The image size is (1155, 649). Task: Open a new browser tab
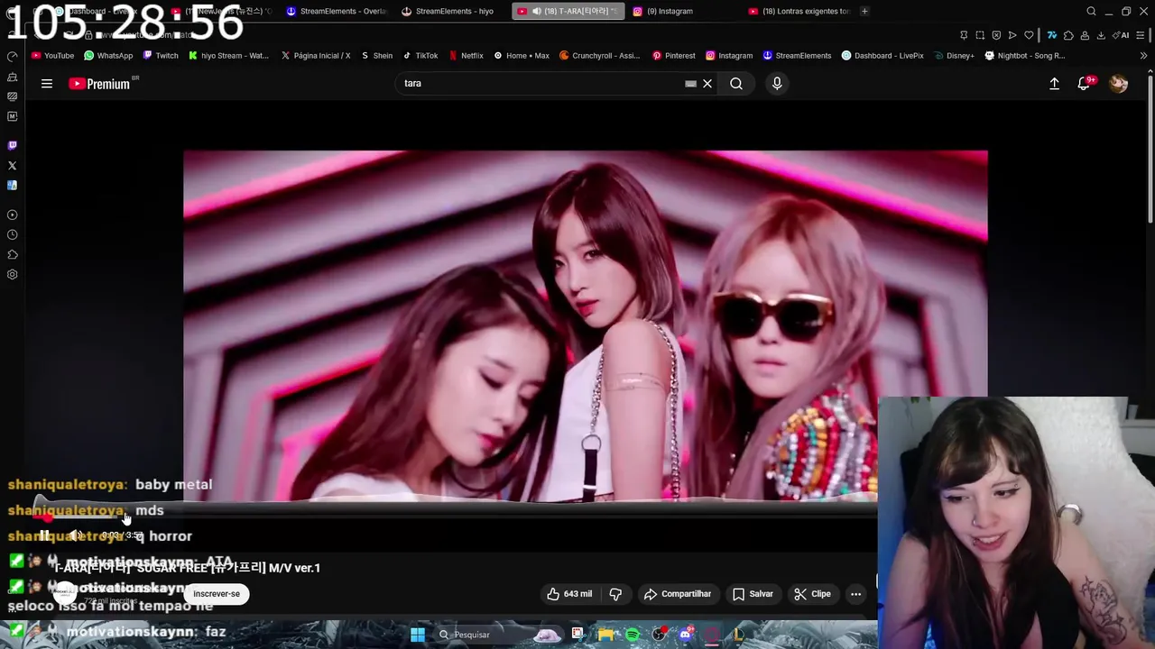pos(864,11)
